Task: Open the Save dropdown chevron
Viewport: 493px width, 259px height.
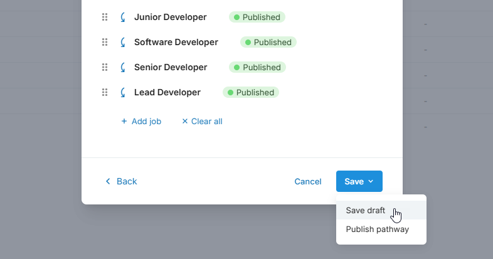Action: coord(371,181)
